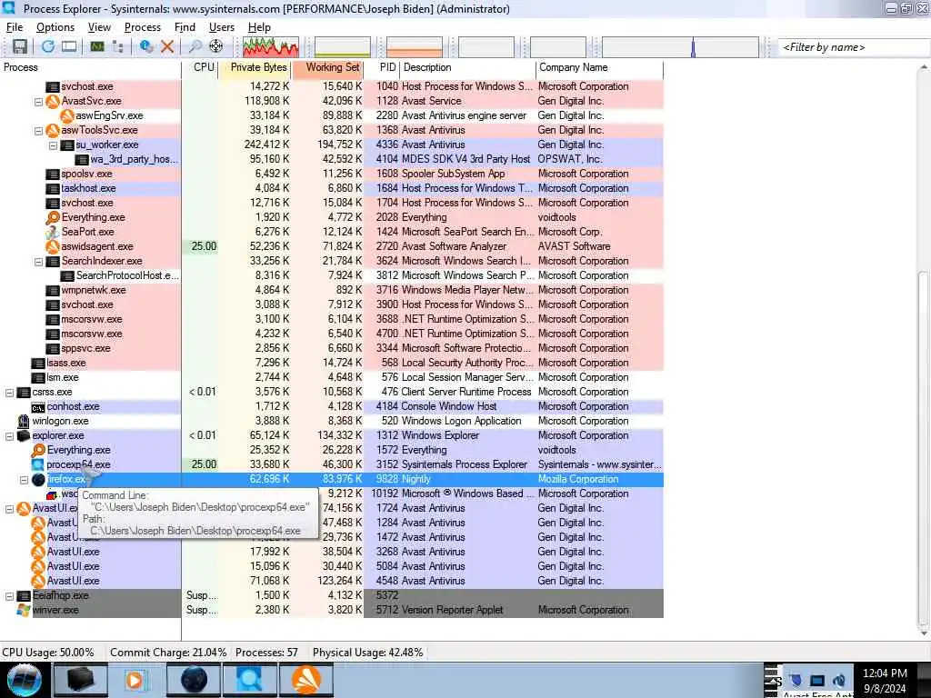
Task: Click the firefox.exe Nightly globe icon
Action: tap(38, 479)
